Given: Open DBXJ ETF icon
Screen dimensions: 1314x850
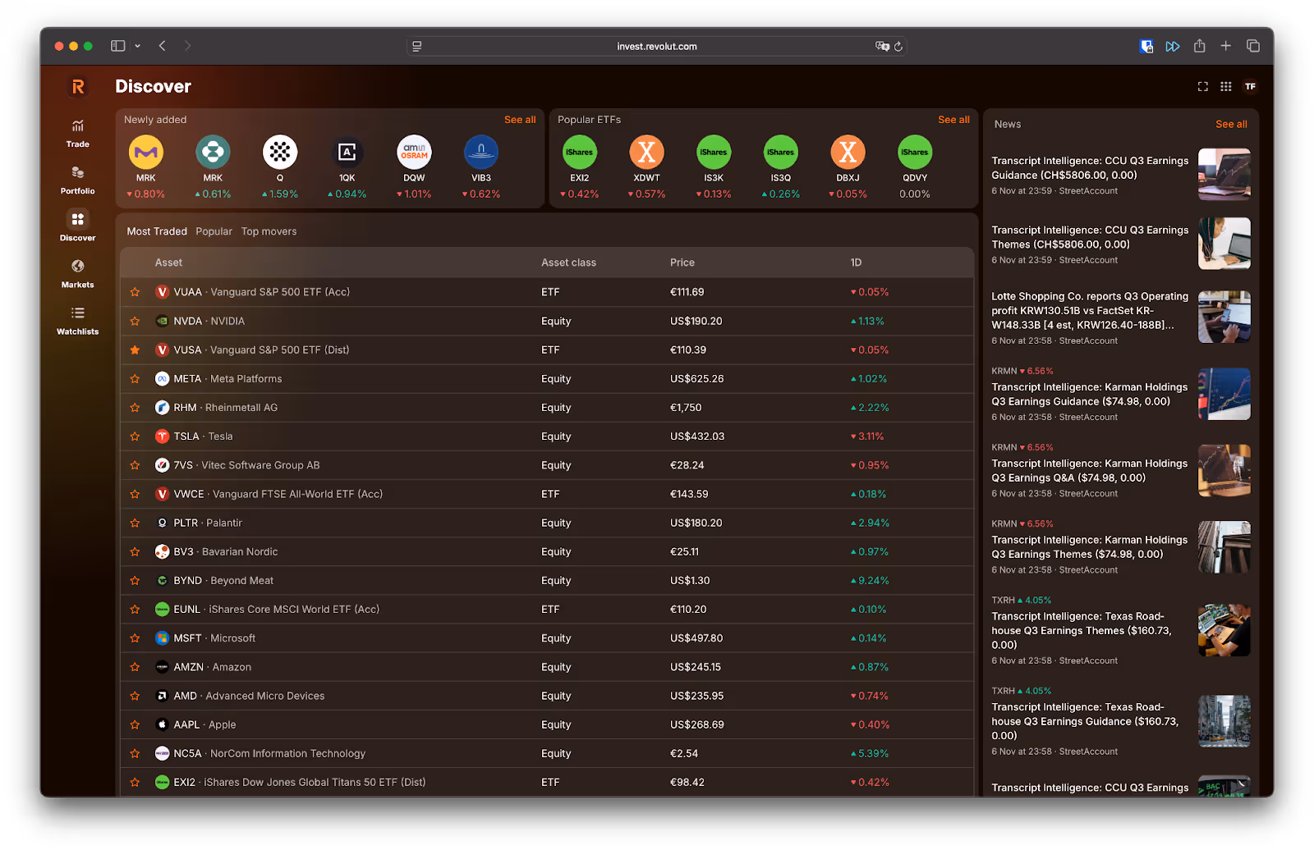Looking at the screenshot, I should tap(848, 152).
